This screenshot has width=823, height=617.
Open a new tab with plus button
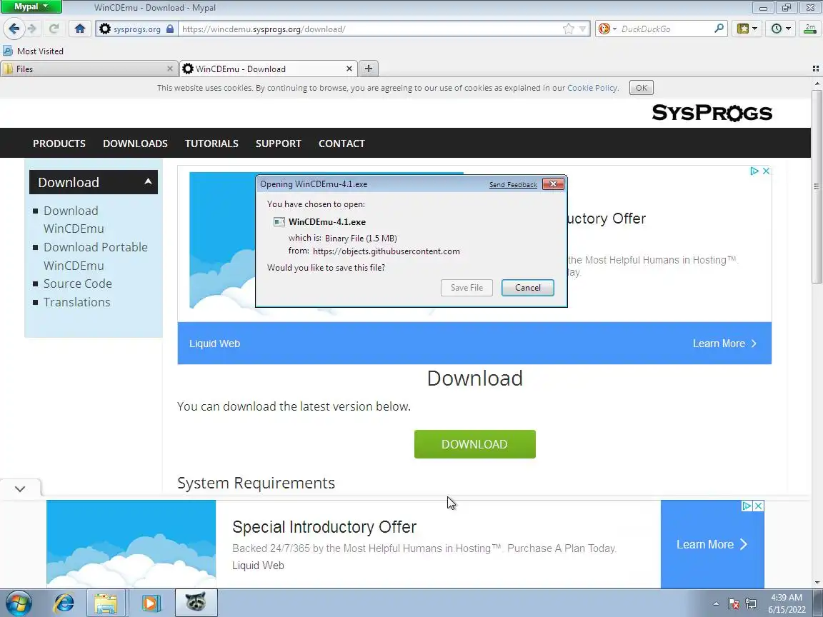[369, 69]
